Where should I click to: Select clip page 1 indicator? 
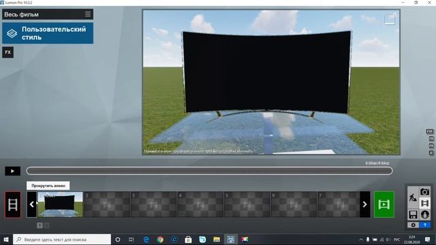40,225
